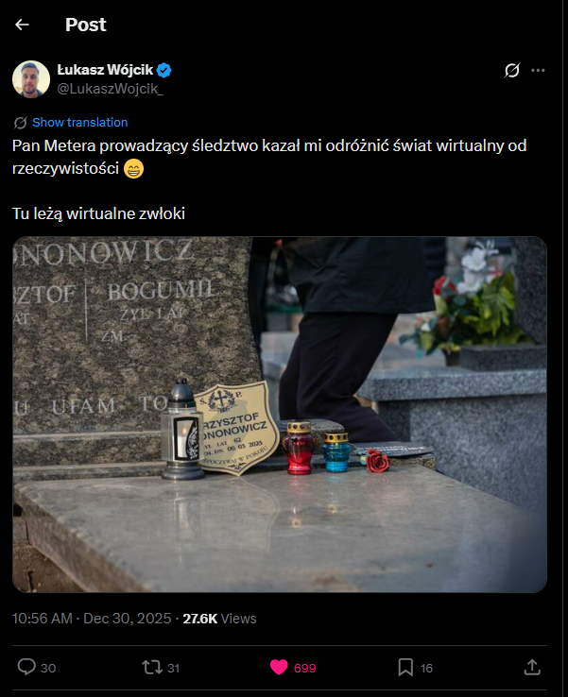The height and width of the screenshot is (697, 568).
Task: Click the blue verified badge
Action: [164, 70]
